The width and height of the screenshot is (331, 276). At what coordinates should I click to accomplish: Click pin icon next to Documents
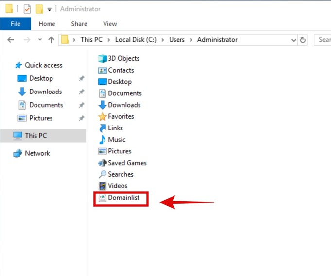coord(82,105)
